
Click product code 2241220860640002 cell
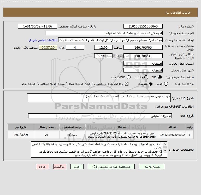[x=172, y=135]
